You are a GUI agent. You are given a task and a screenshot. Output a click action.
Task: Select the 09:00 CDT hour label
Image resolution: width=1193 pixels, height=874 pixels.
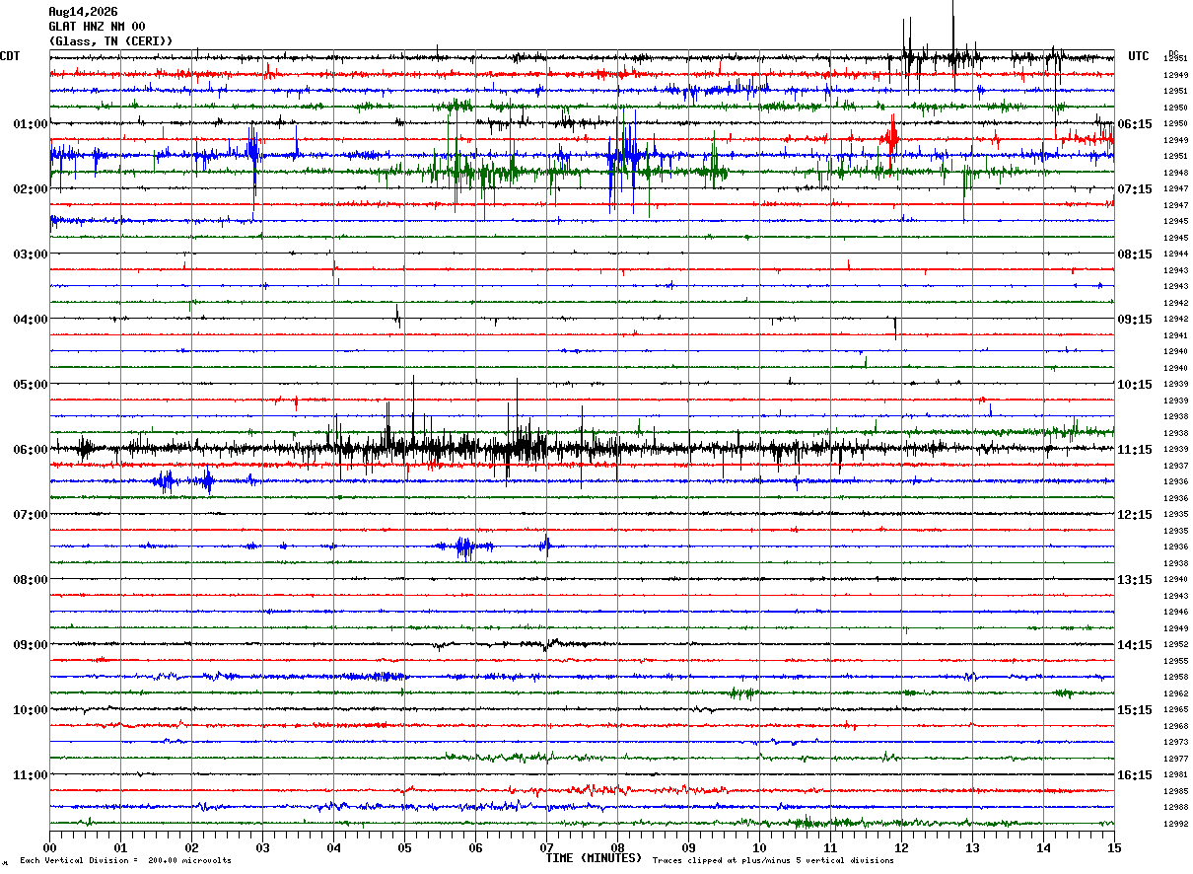[31, 644]
